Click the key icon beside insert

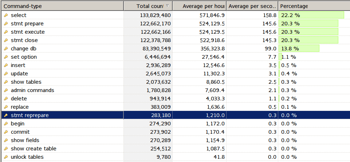pyautogui.click(x=5, y=65)
